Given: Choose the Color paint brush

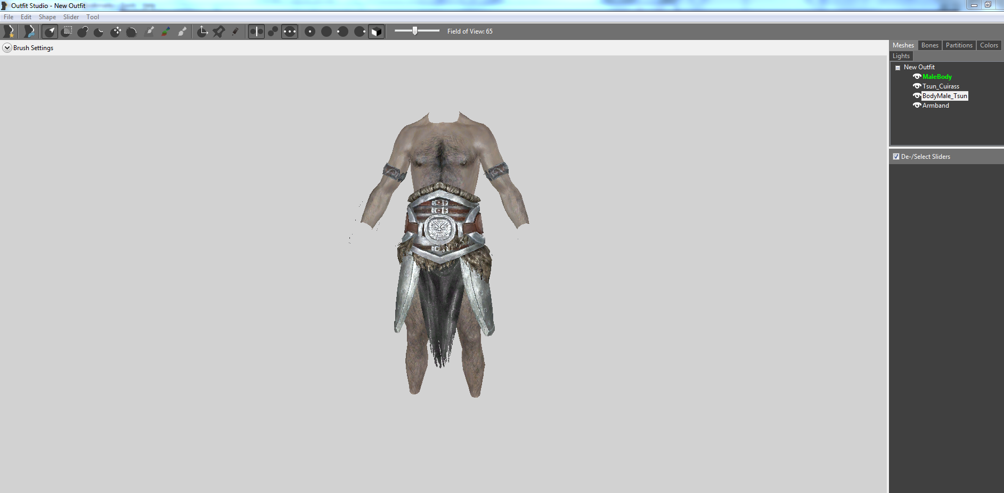Looking at the screenshot, I should point(166,31).
